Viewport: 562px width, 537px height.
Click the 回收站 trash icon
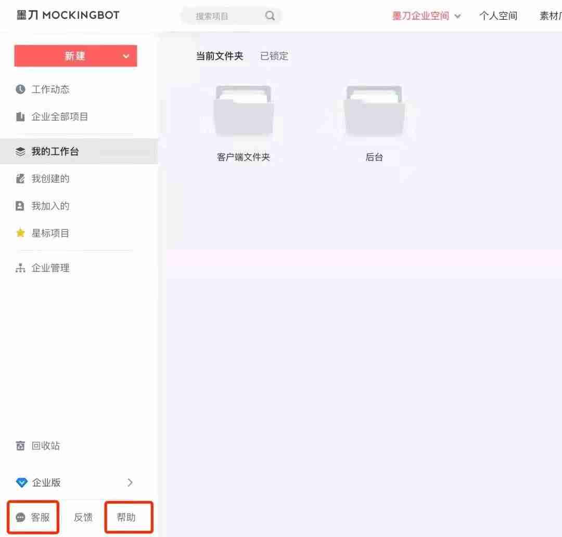click(x=20, y=446)
